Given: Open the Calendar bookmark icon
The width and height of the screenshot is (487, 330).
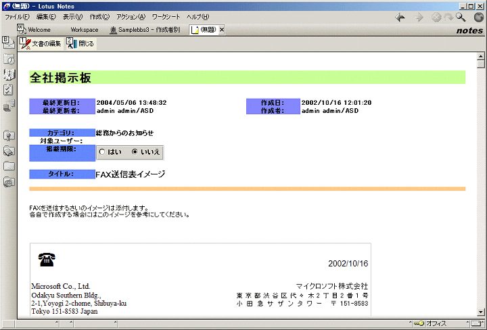Looking at the screenshot, I should [9, 59].
